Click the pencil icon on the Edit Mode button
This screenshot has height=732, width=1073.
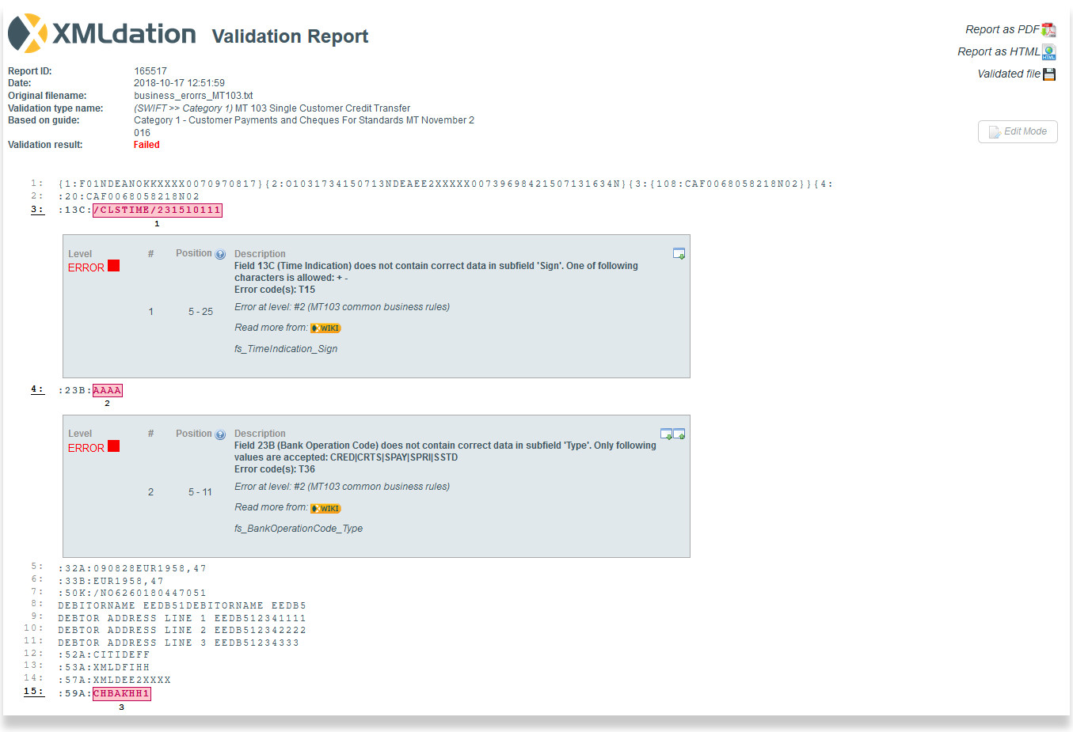point(994,131)
